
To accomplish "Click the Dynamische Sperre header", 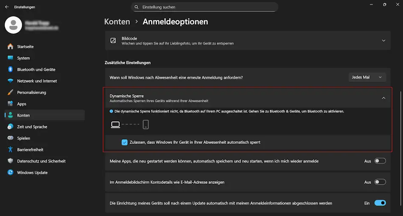I will tap(248, 98).
